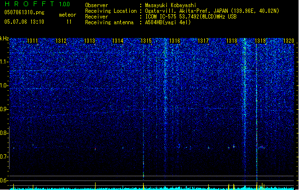Click the 1313 time axis label
The height and width of the screenshot is (190, 299).
(x=89, y=41)
